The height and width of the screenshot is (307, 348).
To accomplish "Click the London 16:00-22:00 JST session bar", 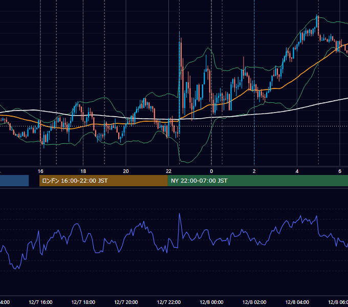I will pyautogui.click(x=103, y=181).
